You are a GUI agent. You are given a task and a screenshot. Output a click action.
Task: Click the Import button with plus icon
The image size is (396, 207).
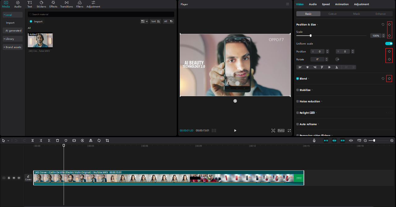36,22
